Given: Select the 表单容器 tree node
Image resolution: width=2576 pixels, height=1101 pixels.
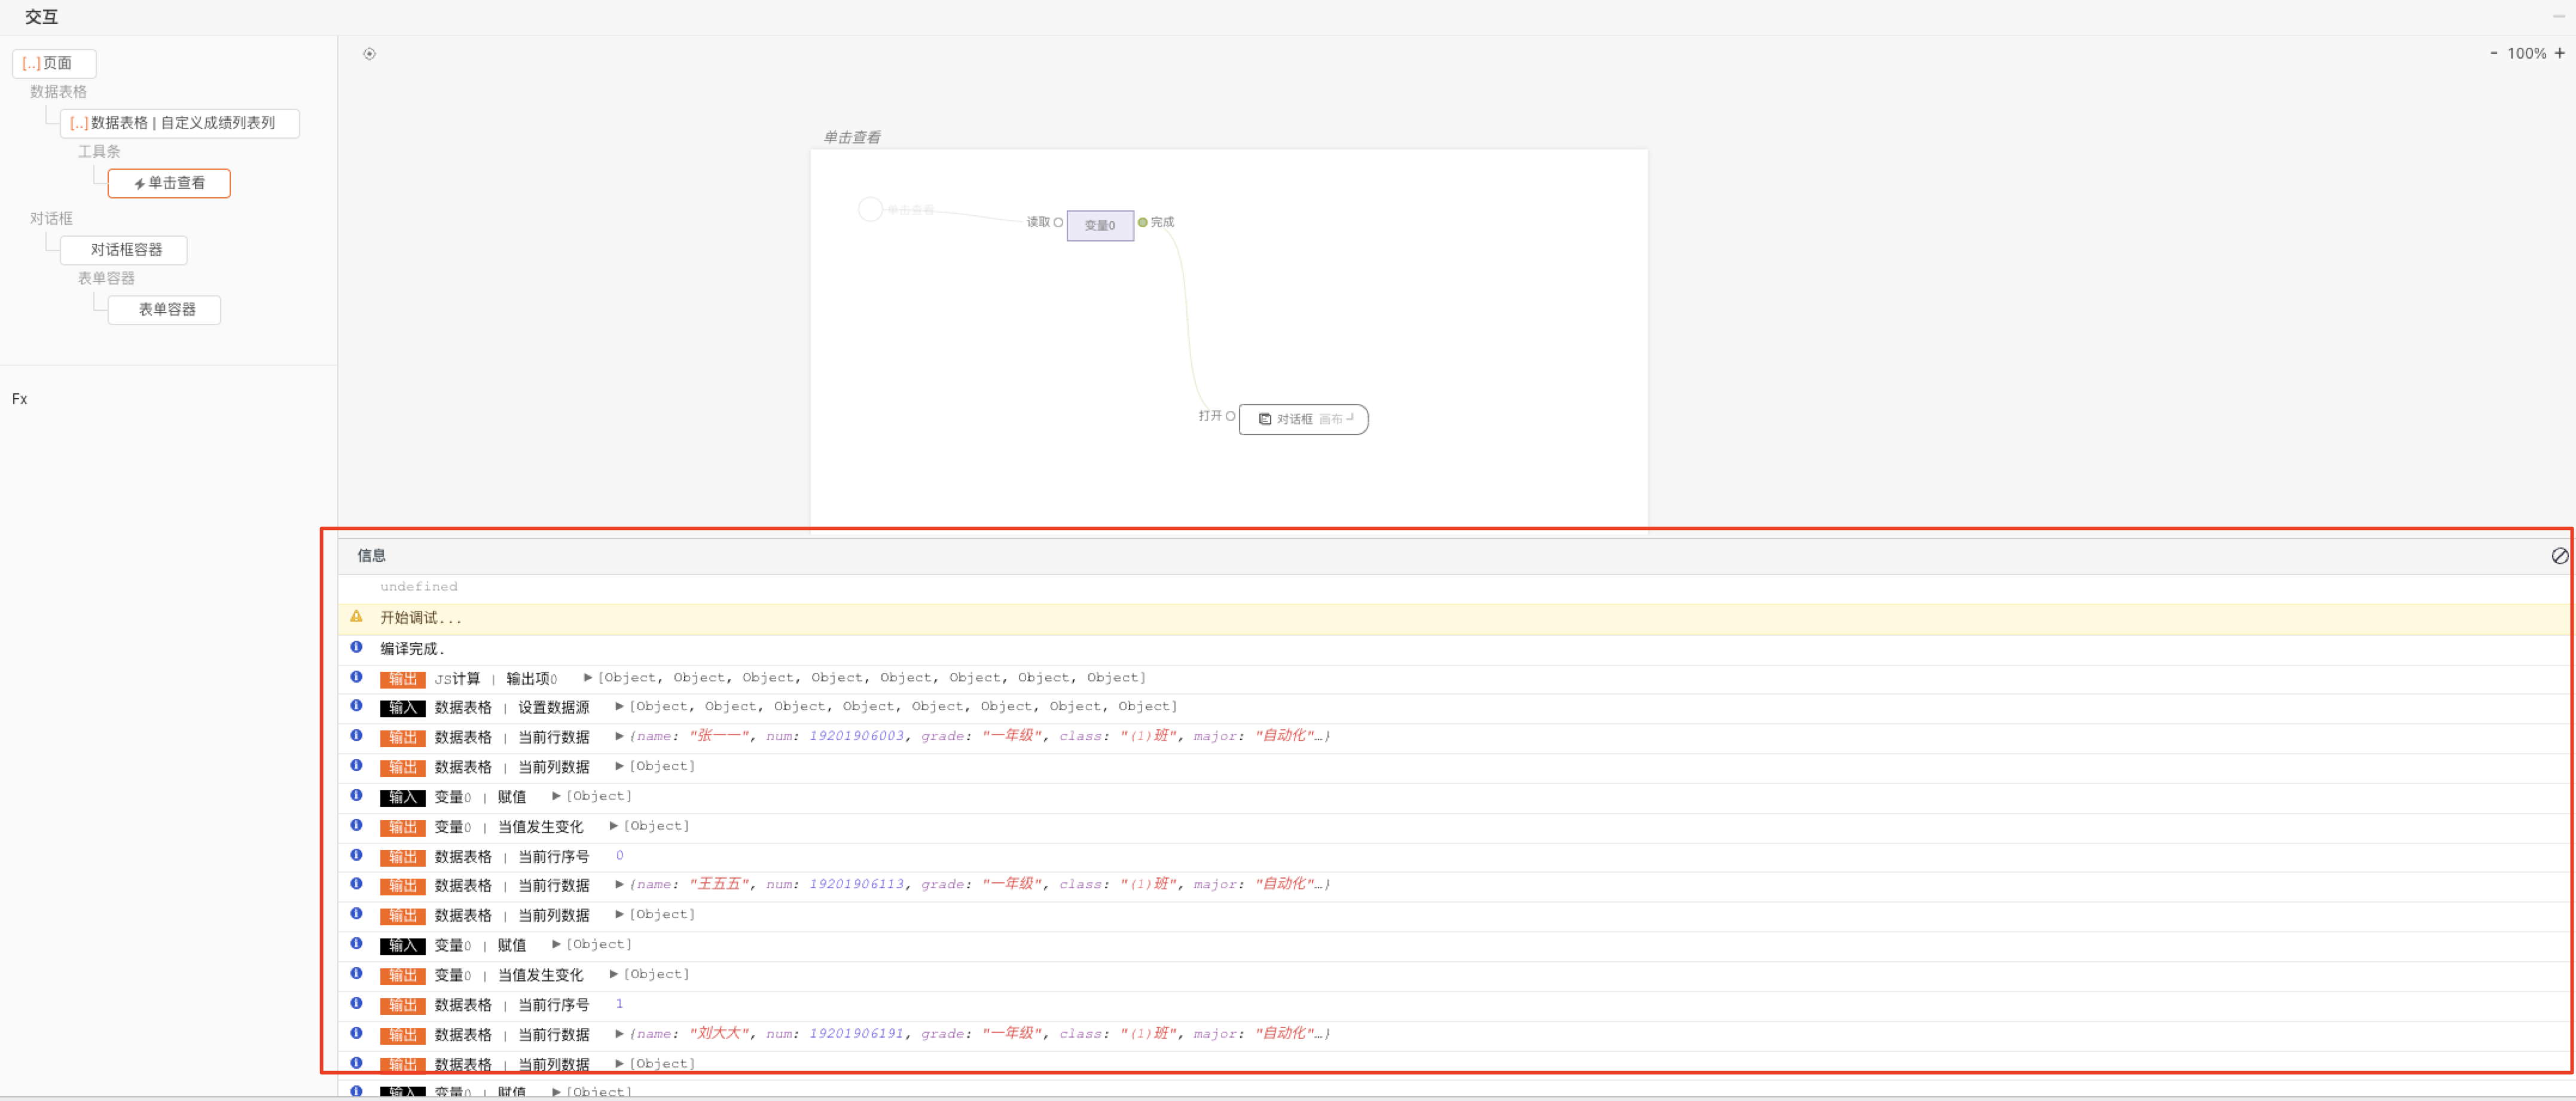Looking at the screenshot, I should pyautogui.click(x=164, y=309).
